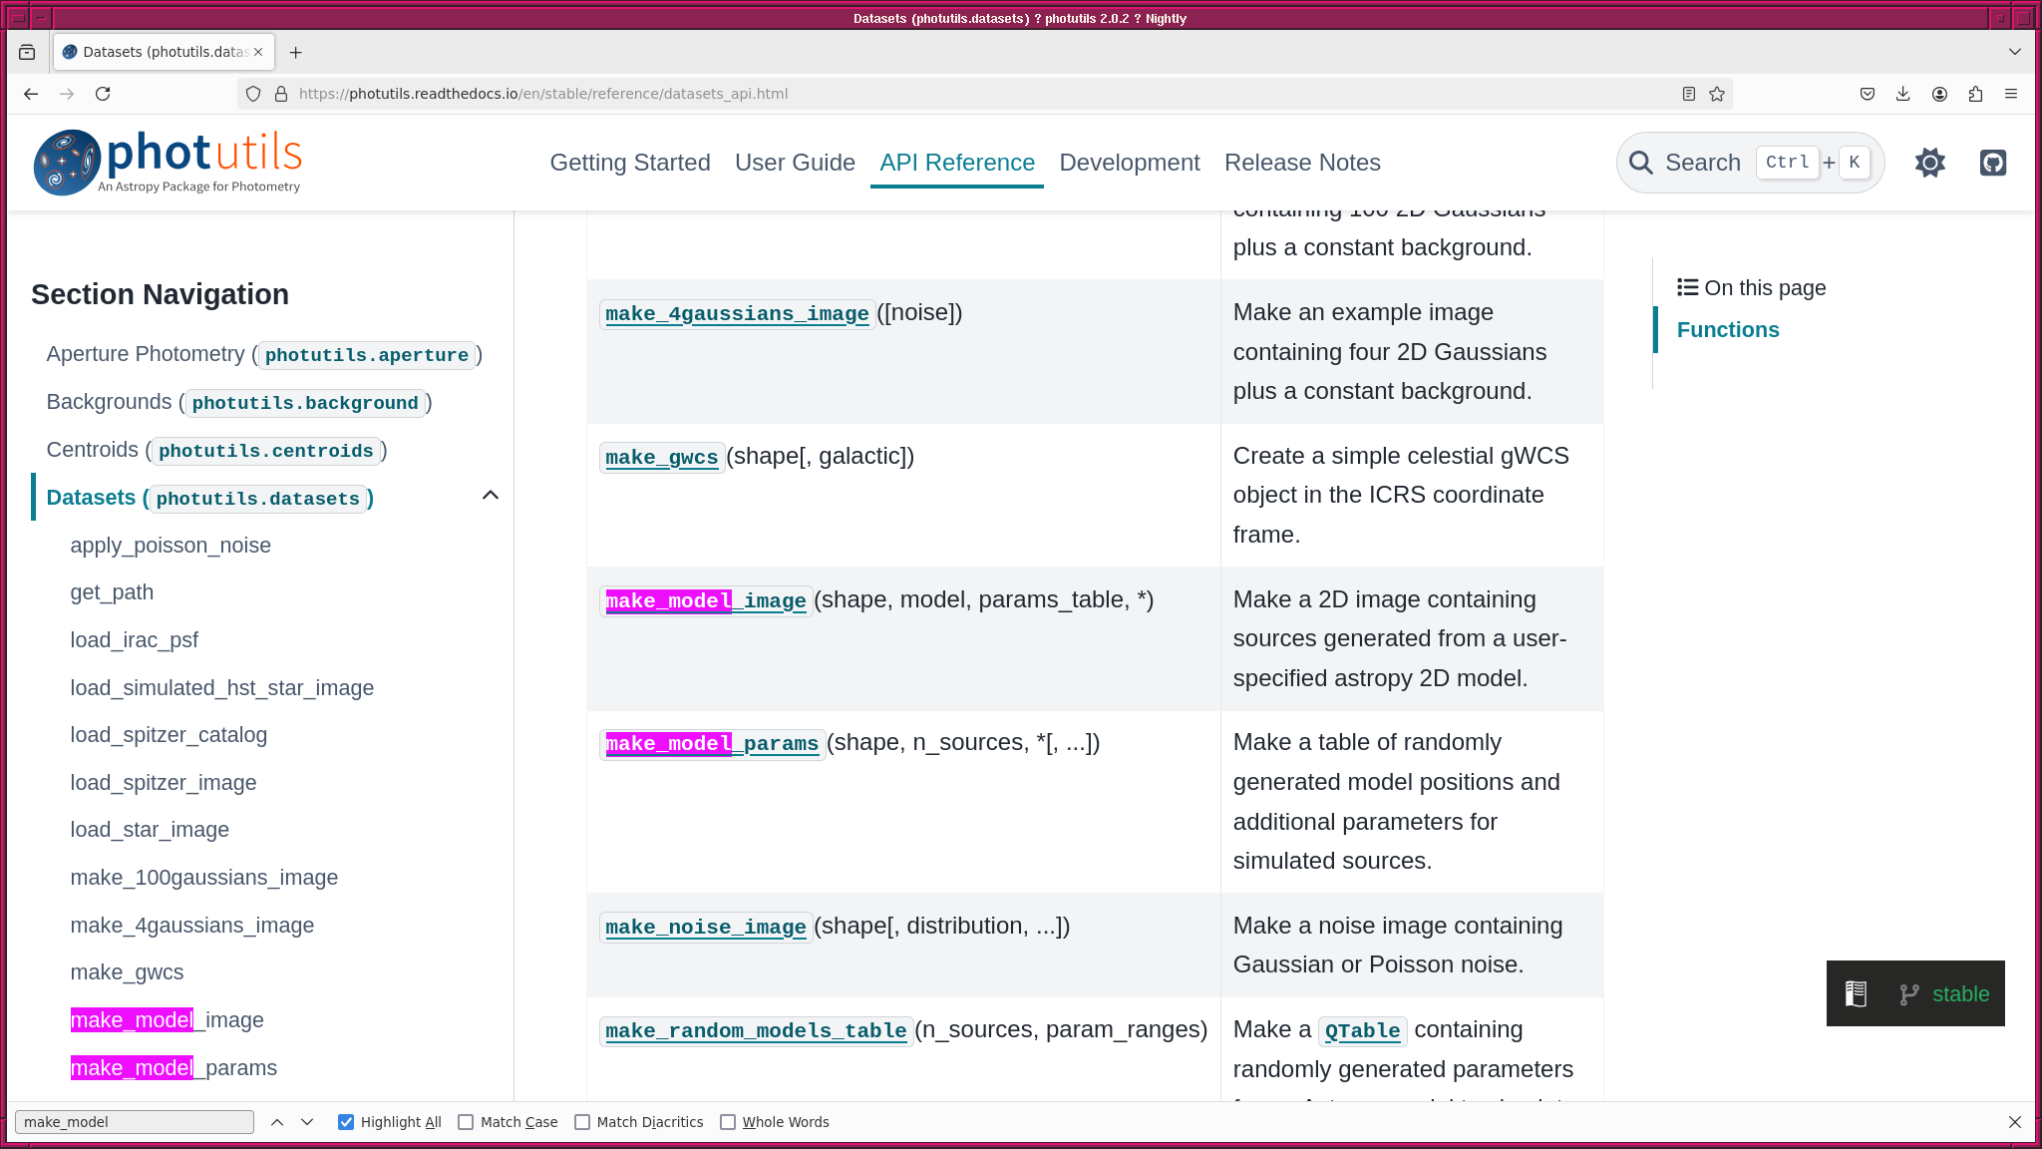
Task: Open the extensions puzzle icon
Action: click(x=1975, y=94)
